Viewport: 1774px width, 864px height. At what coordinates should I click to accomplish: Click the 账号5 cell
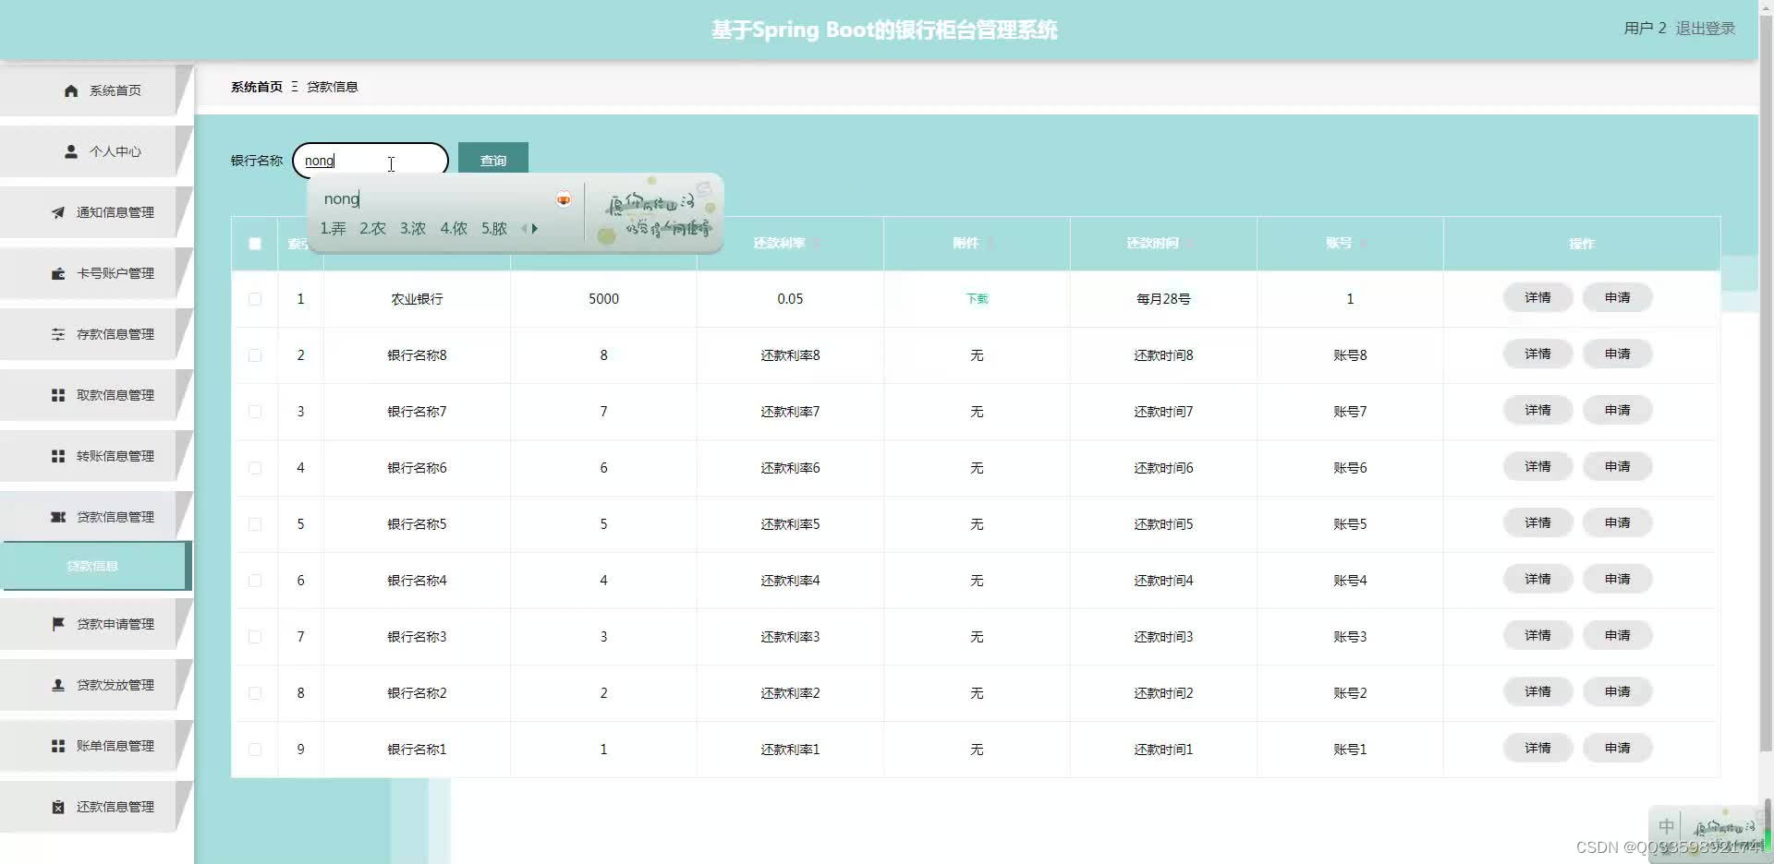click(x=1350, y=524)
